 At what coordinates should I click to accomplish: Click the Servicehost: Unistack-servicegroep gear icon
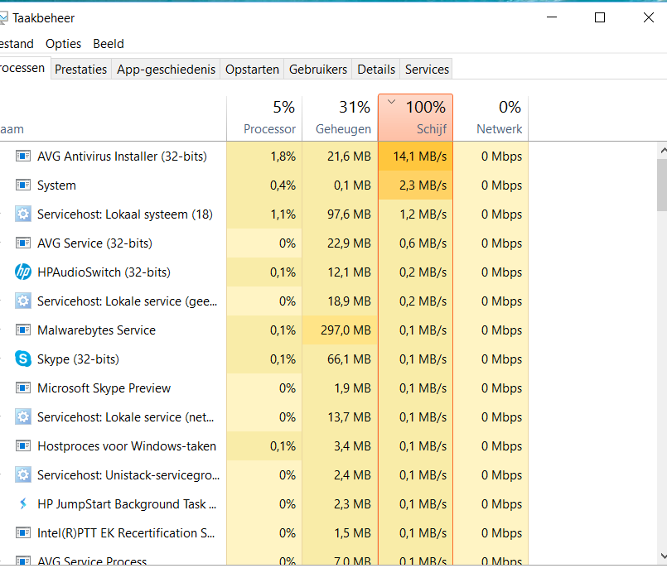(23, 474)
